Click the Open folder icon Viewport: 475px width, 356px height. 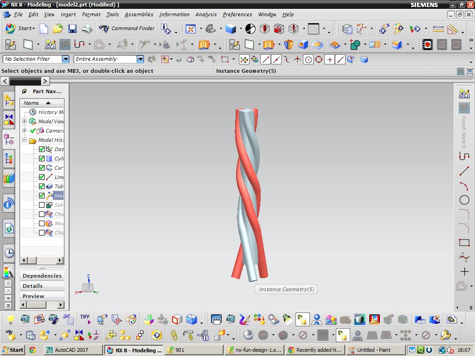(58, 29)
